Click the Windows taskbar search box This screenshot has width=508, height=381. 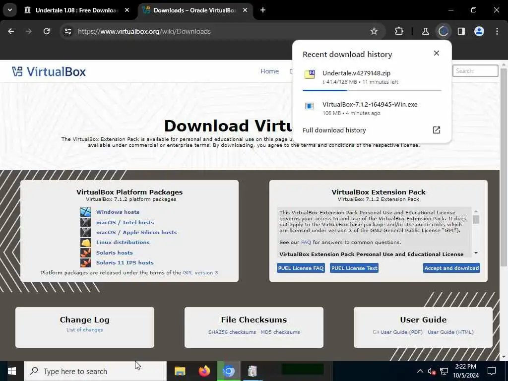click(95, 371)
